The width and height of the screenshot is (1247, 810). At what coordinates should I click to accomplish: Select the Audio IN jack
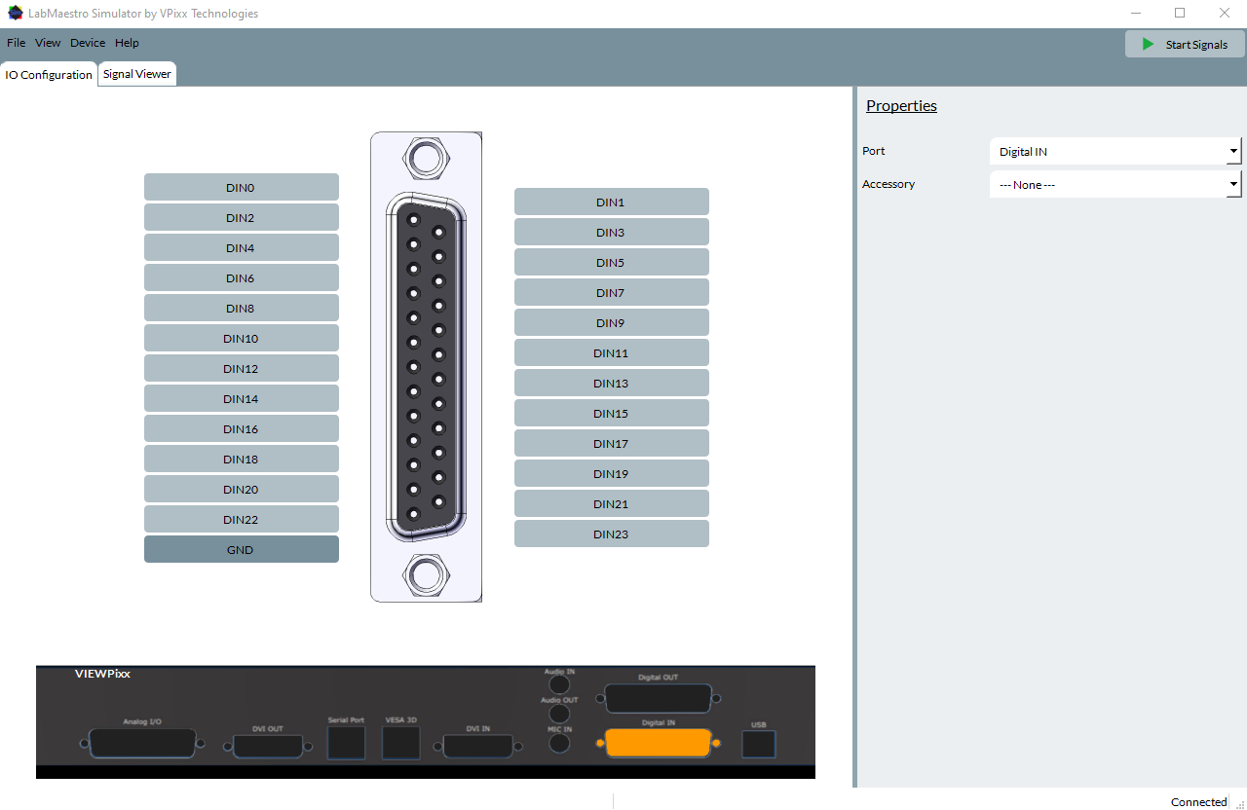[559, 684]
